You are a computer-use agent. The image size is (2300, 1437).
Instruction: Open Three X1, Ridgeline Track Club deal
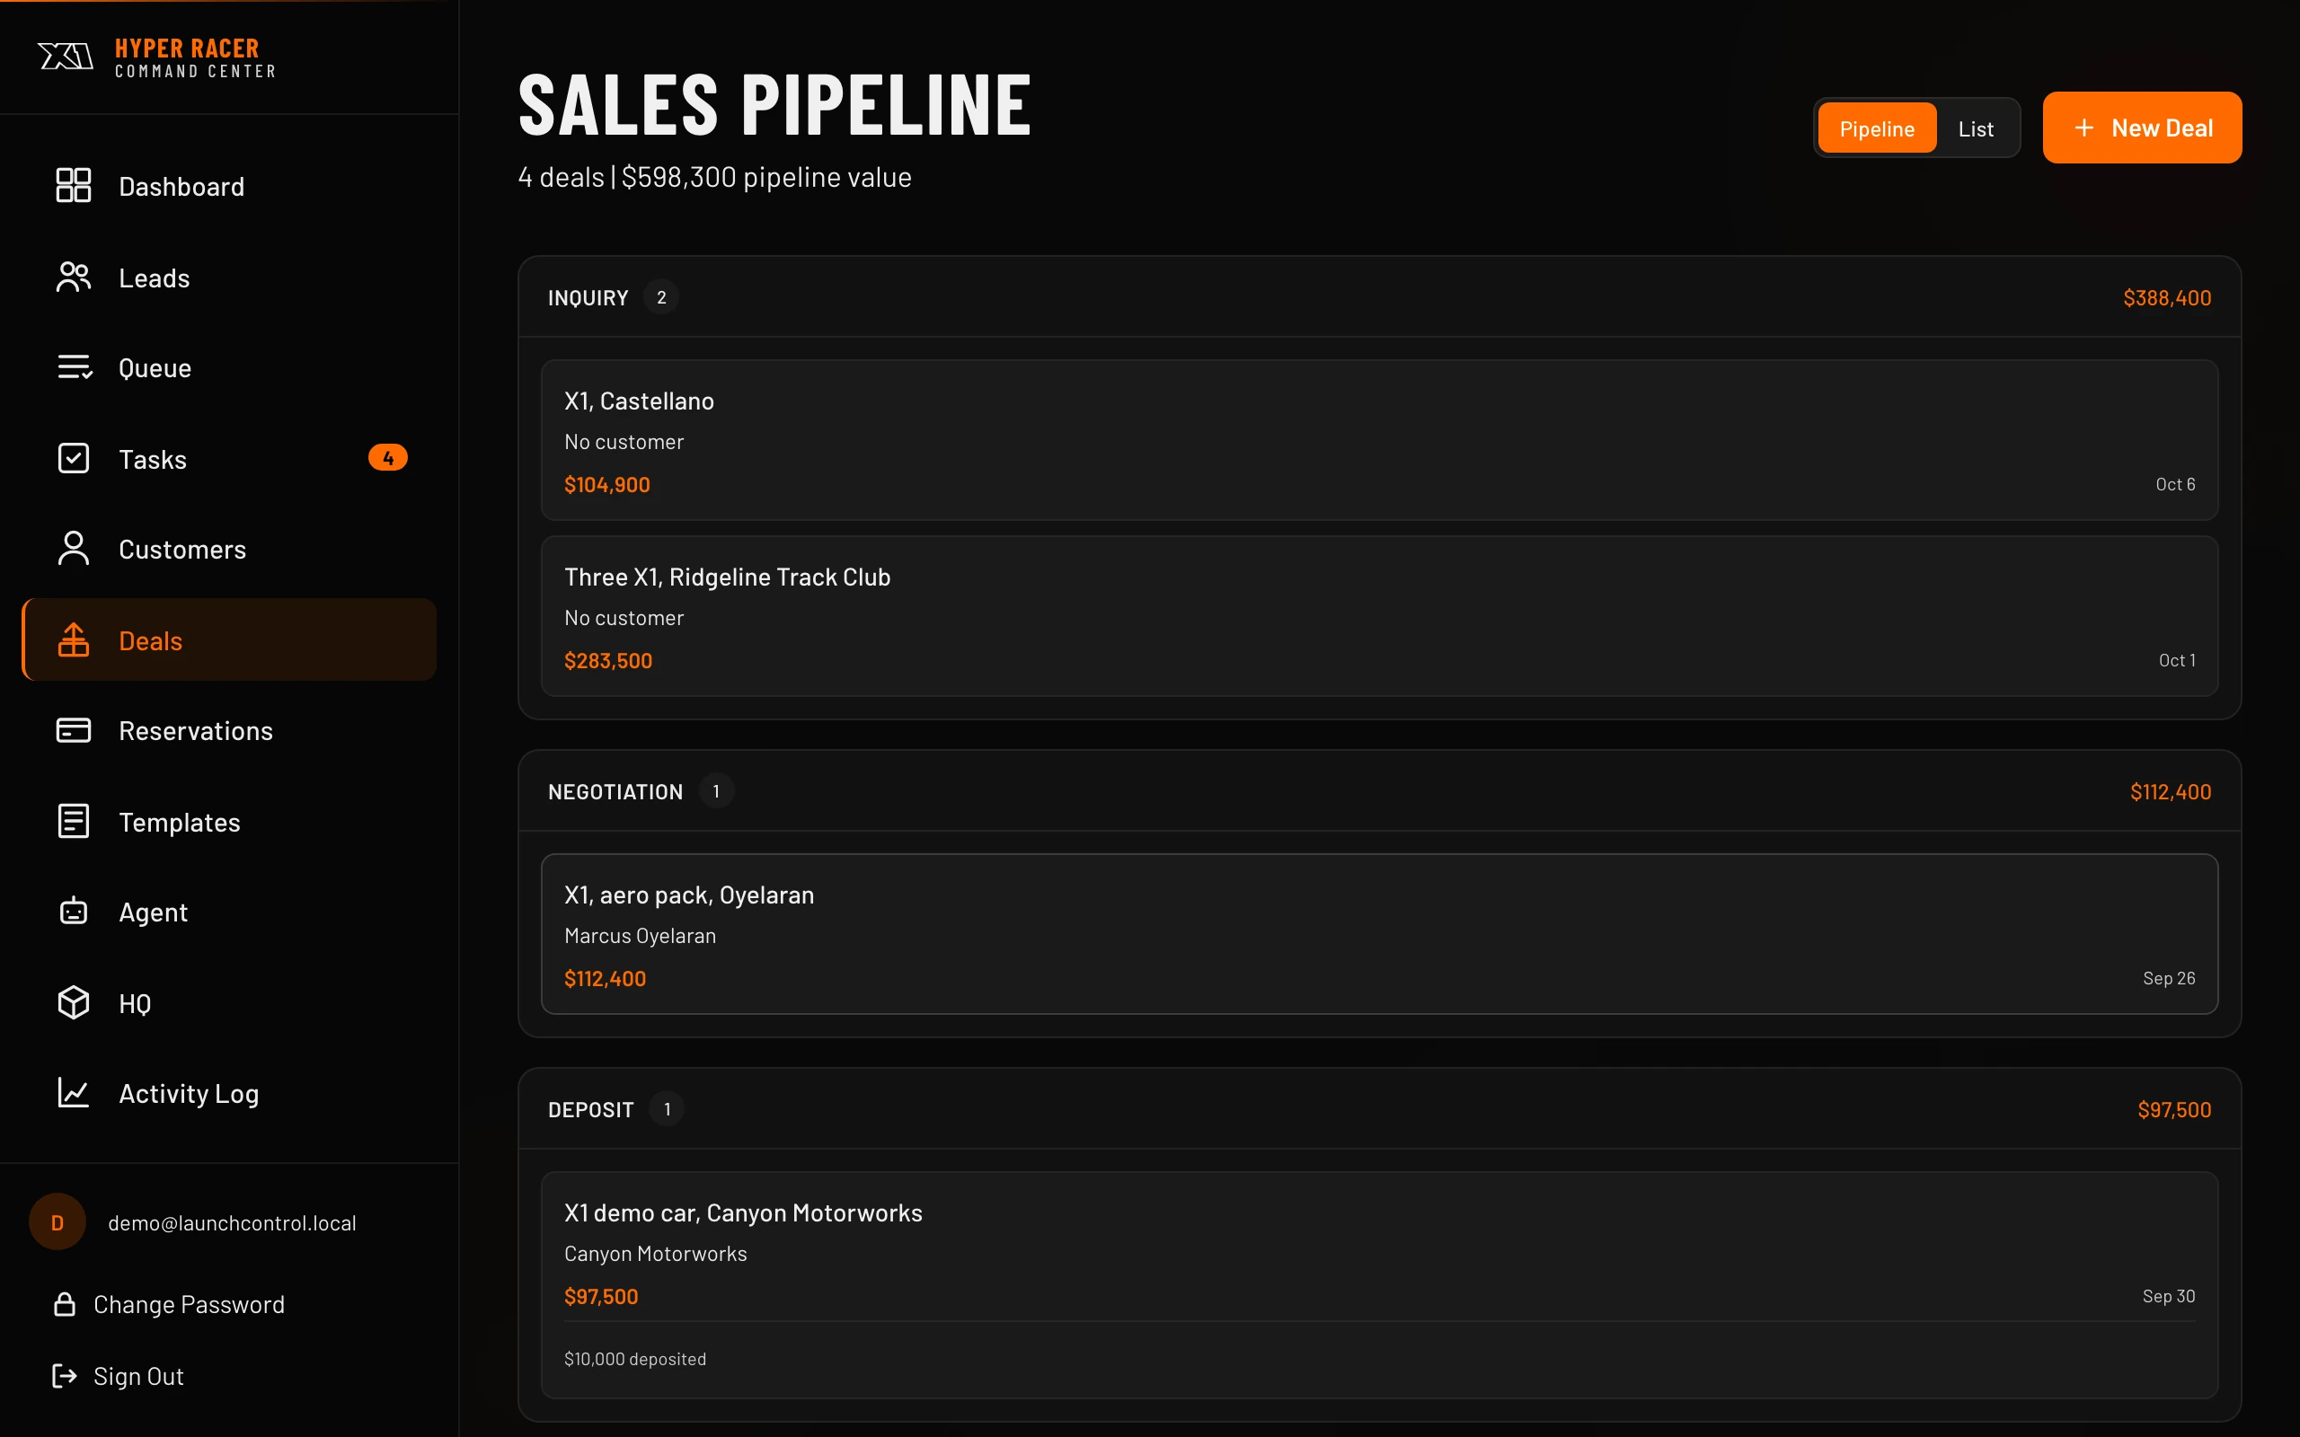(x=1379, y=616)
